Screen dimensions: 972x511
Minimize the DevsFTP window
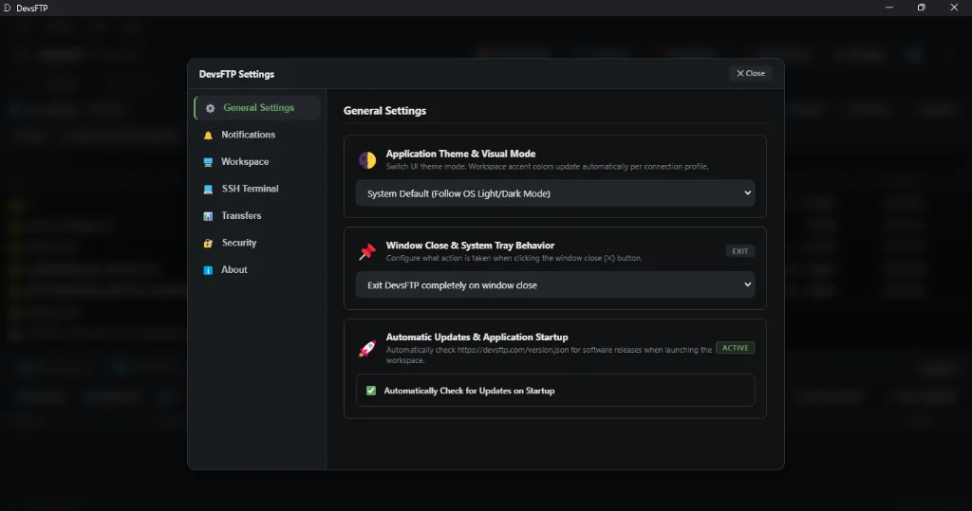click(x=889, y=8)
